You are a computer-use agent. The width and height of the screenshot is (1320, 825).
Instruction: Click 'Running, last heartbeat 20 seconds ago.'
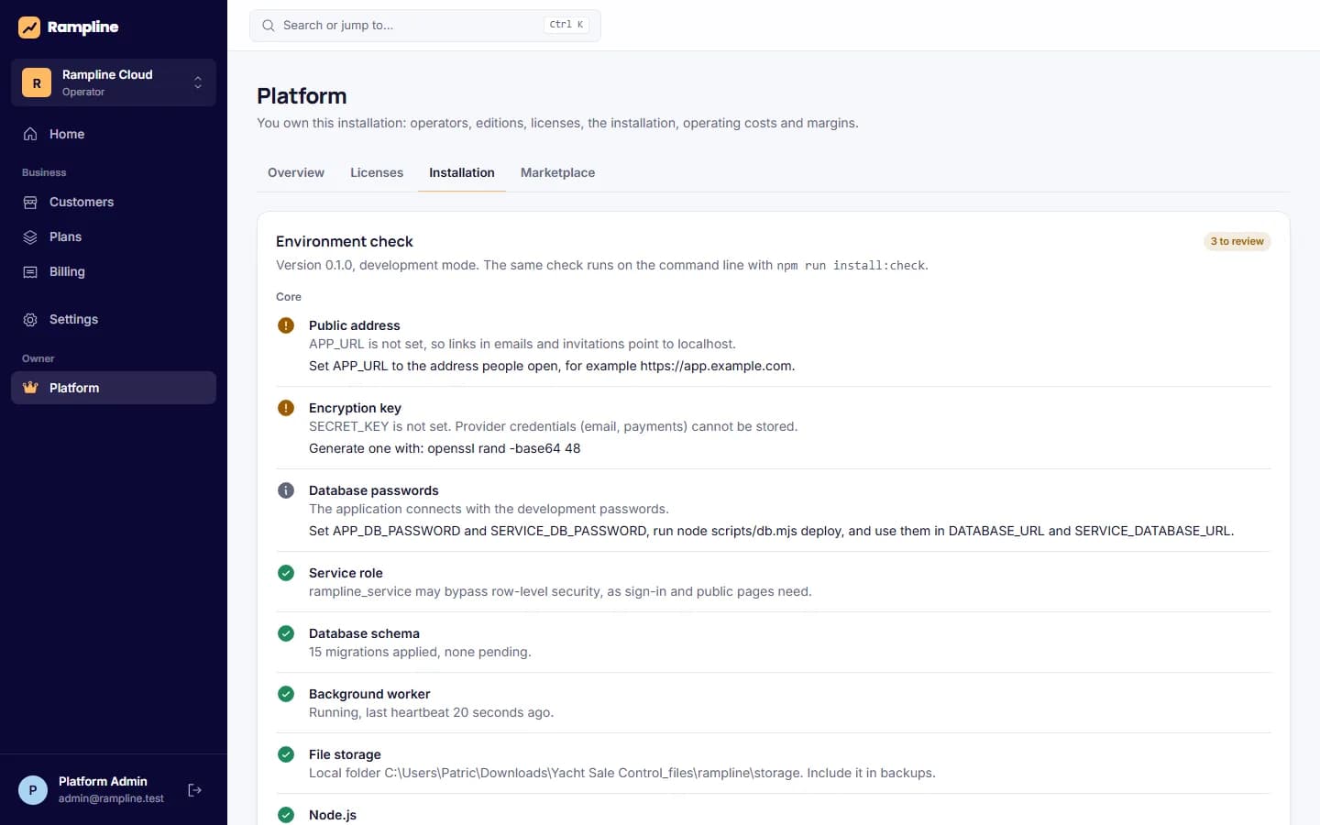(x=431, y=712)
